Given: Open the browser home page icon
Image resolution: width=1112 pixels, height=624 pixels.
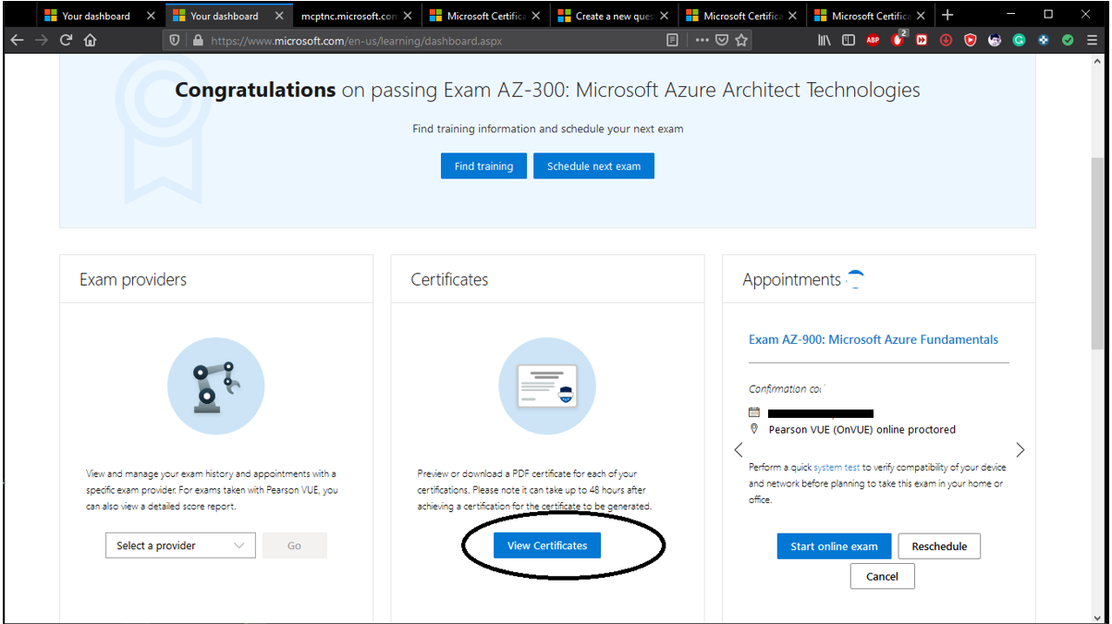Looking at the screenshot, I should point(90,41).
